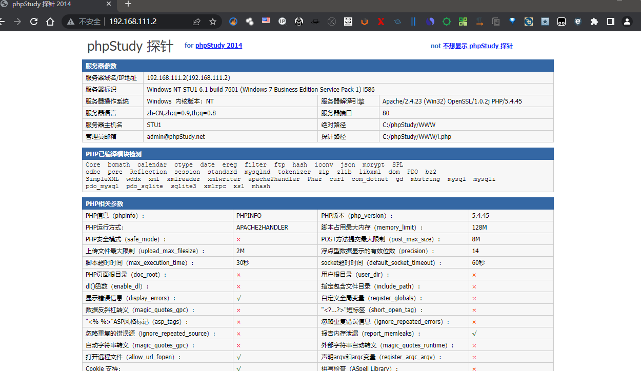The image size is (641, 371).
Task: Click the display_errors row label
Action: tap(131, 298)
